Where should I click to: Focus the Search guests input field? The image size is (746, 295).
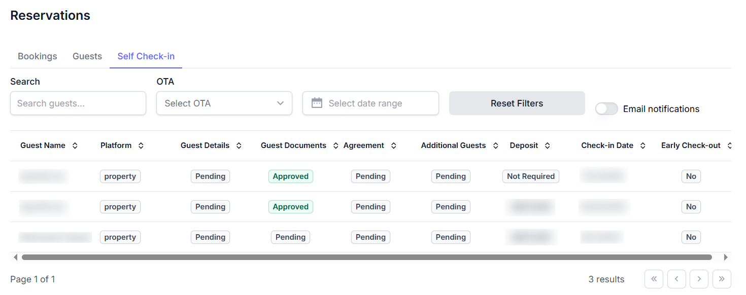tap(78, 103)
